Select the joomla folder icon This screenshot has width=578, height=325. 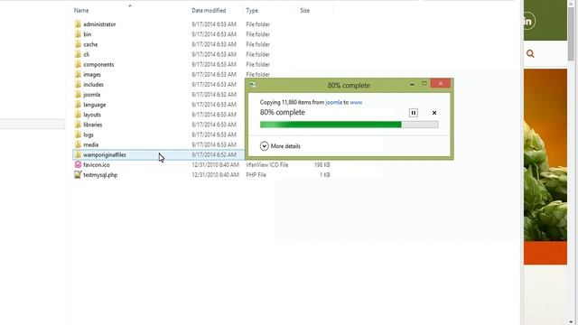click(78, 94)
